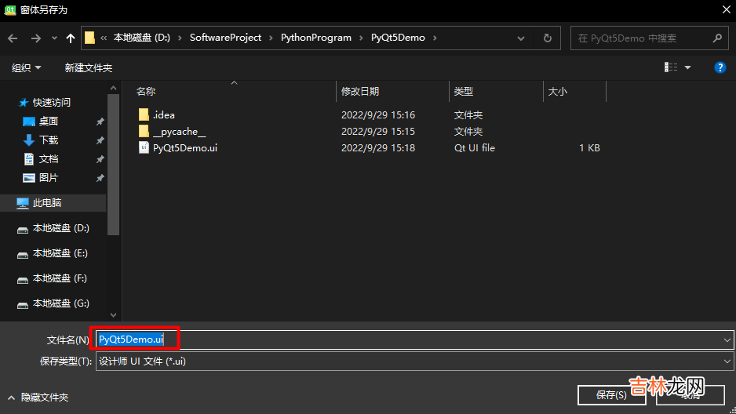Open the file name history dropdown arrow
Screen dimensions: 736x414
pyautogui.click(x=728, y=340)
